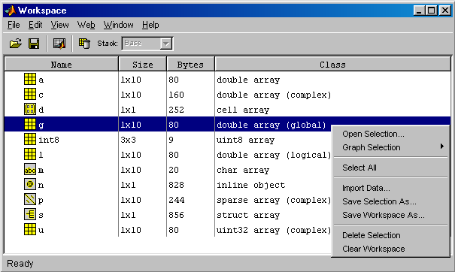Expand the Graph Selection submenu arrow

click(441, 147)
